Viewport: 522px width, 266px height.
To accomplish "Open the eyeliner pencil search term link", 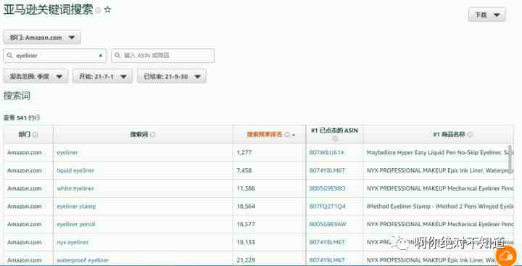I will point(76,225).
